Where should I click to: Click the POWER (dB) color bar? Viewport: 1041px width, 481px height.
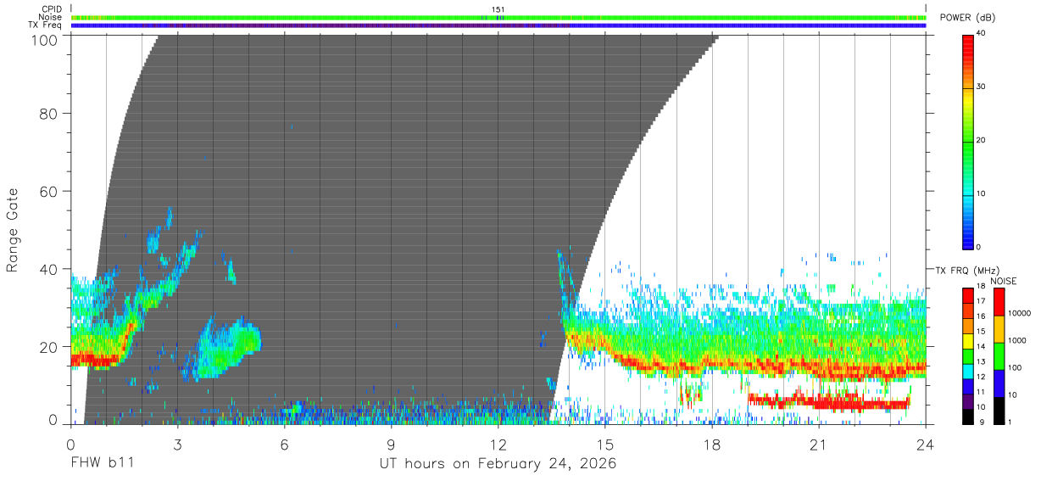click(968, 141)
